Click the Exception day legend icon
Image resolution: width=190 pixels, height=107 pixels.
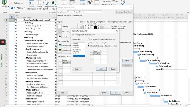click(60, 45)
